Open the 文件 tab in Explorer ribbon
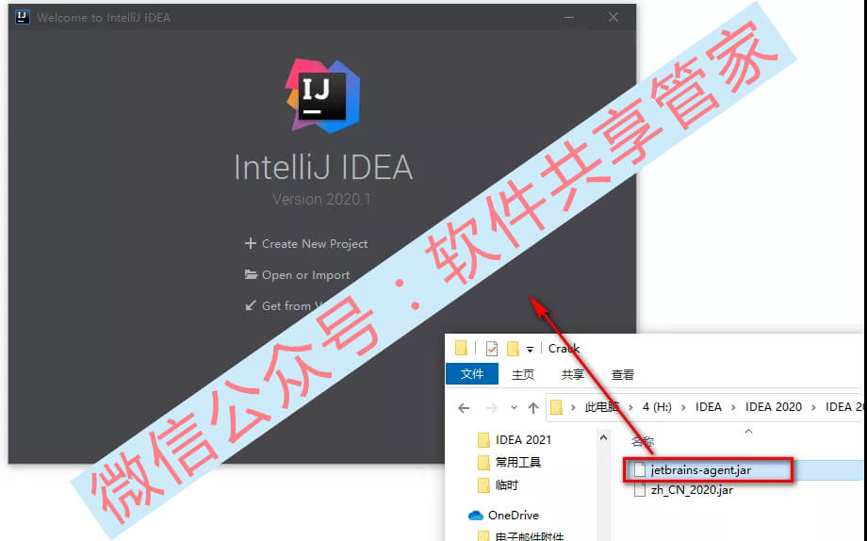Image resolution: width=867 pixels, height=541 pixels. coord(471,374)
